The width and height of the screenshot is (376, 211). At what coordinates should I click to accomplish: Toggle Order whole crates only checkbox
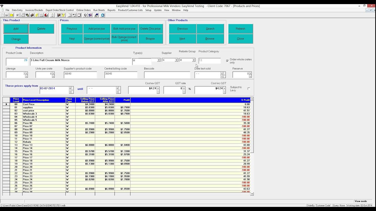pos(227,61)
